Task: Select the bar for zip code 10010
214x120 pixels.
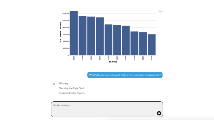Action: [100, 36]
